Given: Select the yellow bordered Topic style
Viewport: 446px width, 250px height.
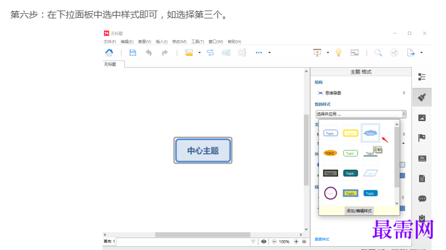Looking at the screenshot, I should click(350, 133).
